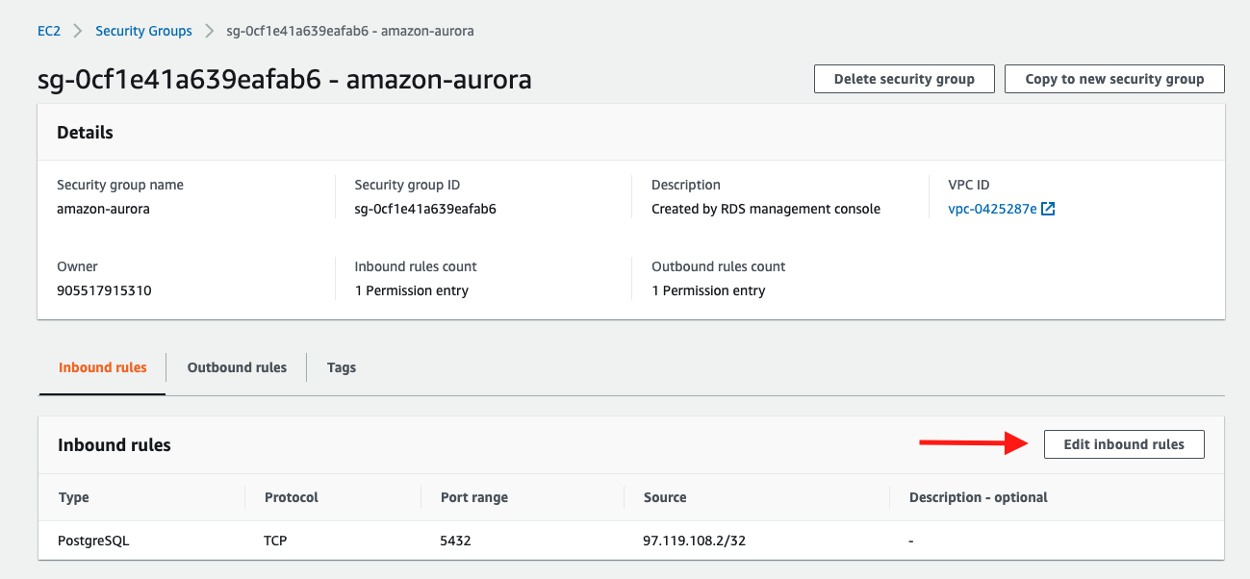1250x579 pixels.
Task: Click the Protocol column header
Action: [x=292, y=497]
